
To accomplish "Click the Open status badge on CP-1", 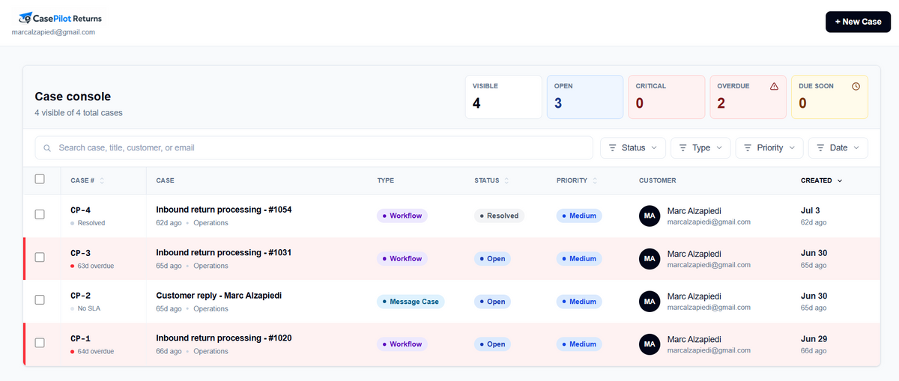I will pyautogui.click(x=492, y=344).
